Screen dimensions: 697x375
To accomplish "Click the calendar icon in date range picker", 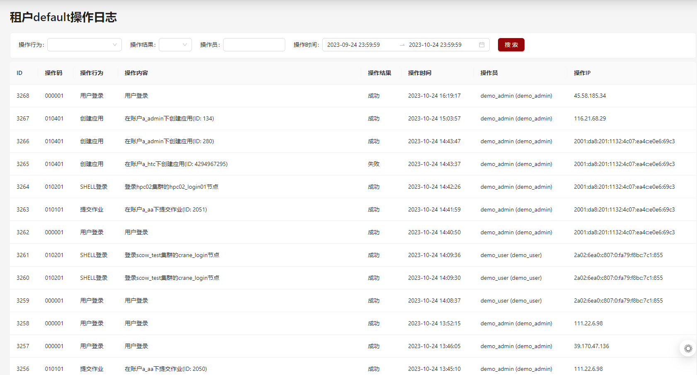I will pyautogui.click(x=481, y=45).
